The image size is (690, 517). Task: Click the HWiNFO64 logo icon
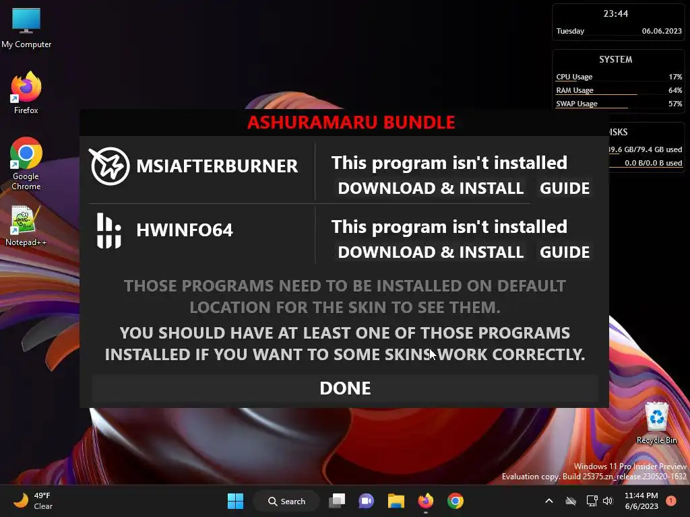click(108, 231)
